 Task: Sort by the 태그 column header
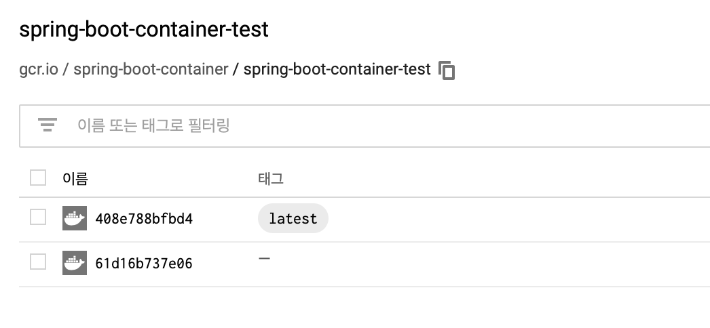coord(270,179)
